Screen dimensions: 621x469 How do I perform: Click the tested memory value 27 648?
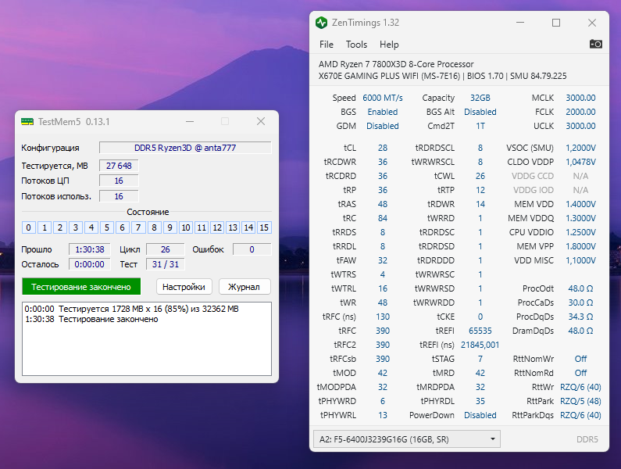pyautogui.click(x=119, y=166)
